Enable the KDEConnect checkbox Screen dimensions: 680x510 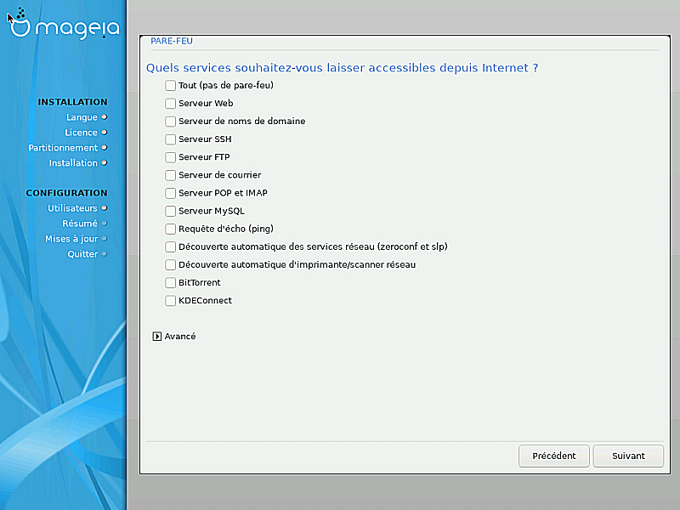(x=171, y=300)
